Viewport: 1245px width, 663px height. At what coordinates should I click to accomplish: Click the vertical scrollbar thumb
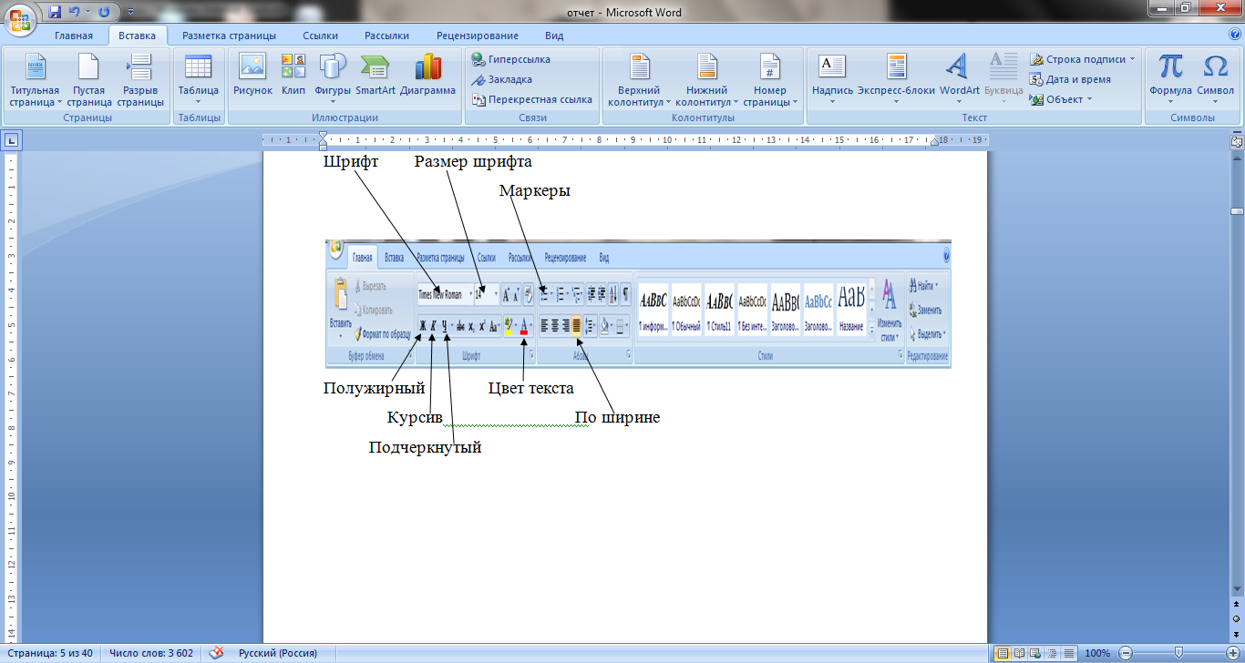1237,211
